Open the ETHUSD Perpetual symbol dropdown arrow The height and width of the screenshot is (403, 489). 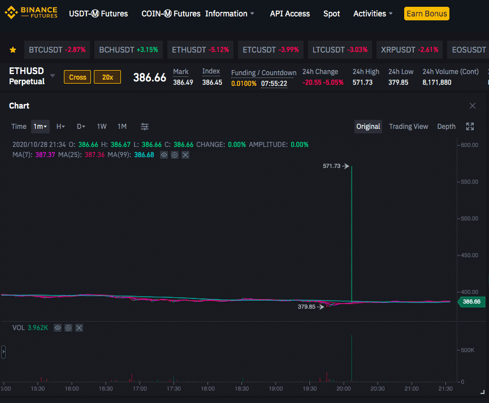pyautogui.click(x=53, y=76)
